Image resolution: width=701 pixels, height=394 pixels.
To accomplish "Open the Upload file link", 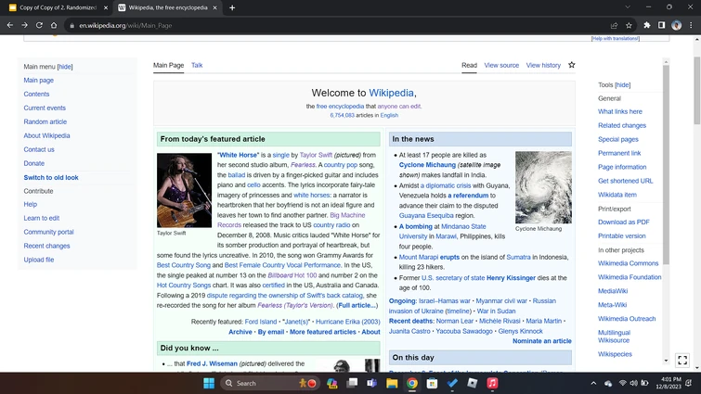I will (39, 260).
